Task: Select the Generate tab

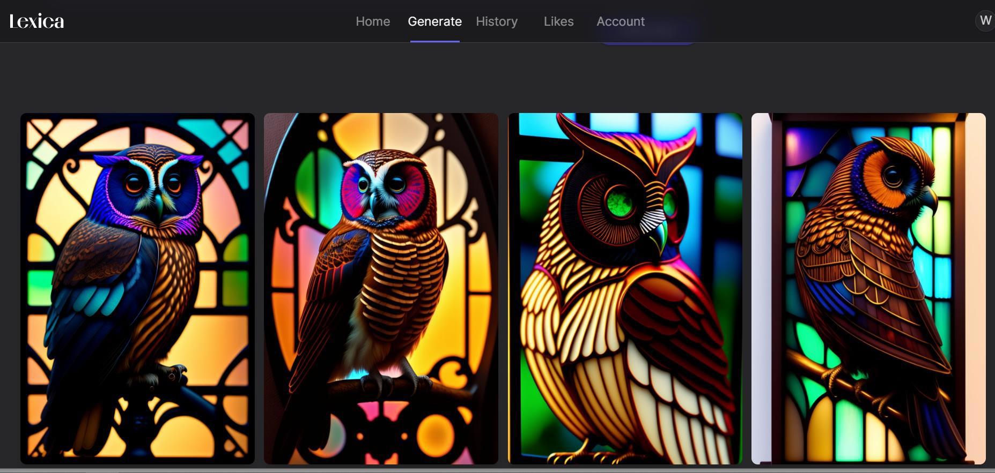Action: click(x=434, y=21)
